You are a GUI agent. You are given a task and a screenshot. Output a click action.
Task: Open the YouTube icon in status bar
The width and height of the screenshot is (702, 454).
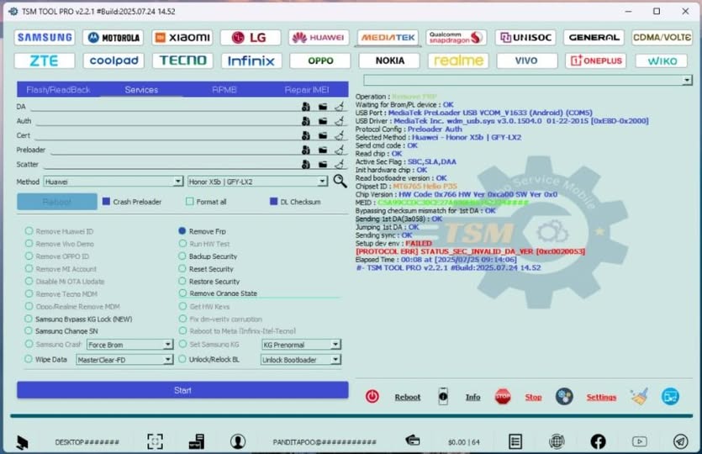[x=639, y=442]
